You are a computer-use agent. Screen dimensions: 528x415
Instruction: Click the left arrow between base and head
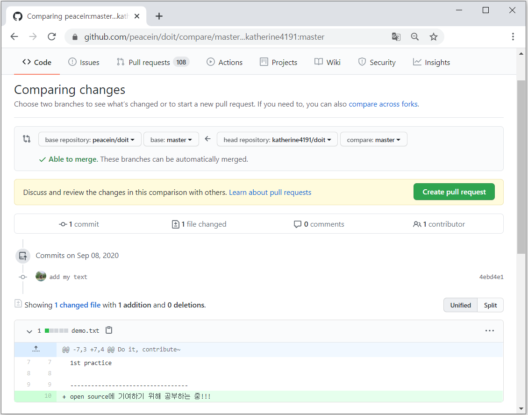point(208,139)
